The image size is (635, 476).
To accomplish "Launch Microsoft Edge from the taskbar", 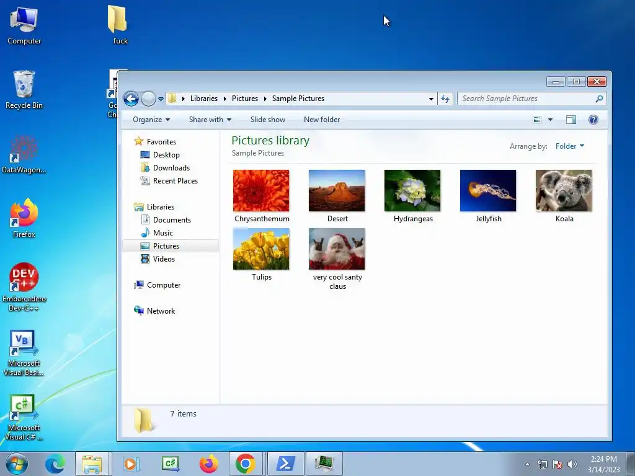I will click(55, 464).
